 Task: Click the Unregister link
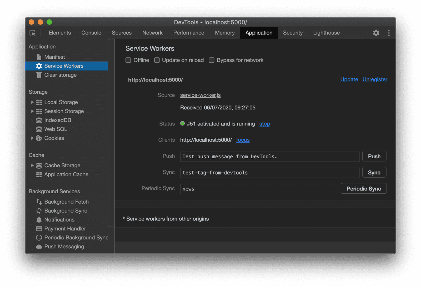pos(375,79)
